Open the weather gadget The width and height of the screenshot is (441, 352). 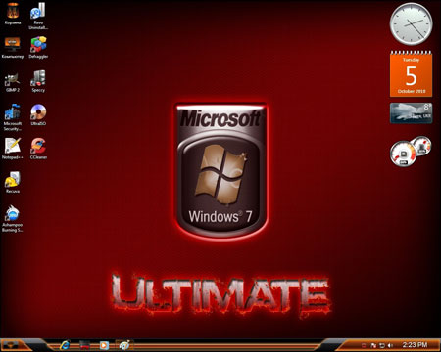pos(411,113)
